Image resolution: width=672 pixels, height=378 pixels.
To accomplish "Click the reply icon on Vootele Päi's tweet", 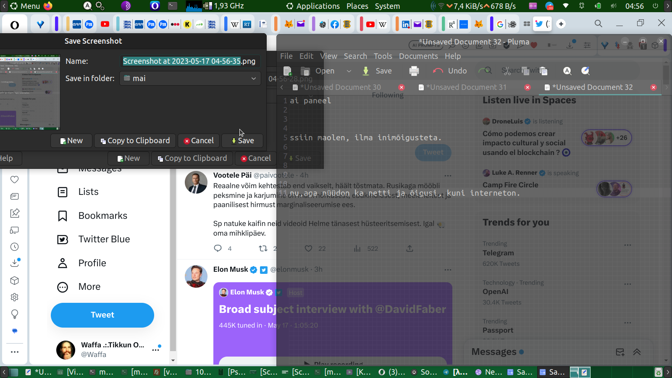I will coord(218,248).
